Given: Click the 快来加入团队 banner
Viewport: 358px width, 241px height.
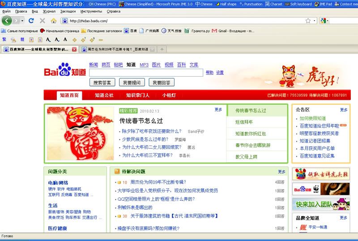Looking at the screenshot, I should click(321, 204).
